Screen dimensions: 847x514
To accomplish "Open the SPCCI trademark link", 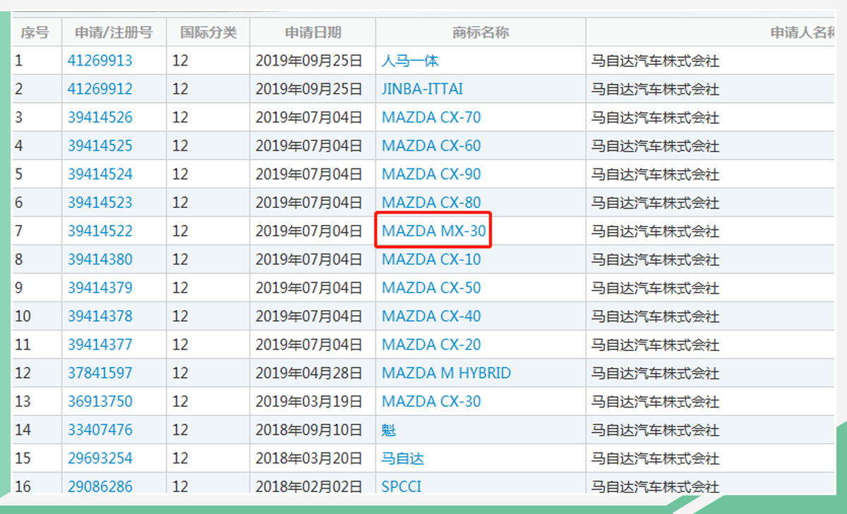I will (402, 486).
